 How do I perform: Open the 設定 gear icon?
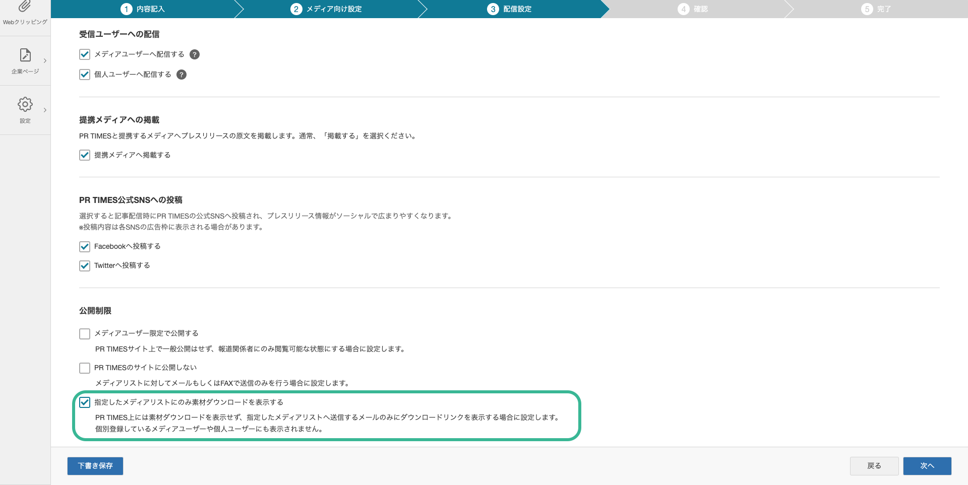[x=25, y=104]
